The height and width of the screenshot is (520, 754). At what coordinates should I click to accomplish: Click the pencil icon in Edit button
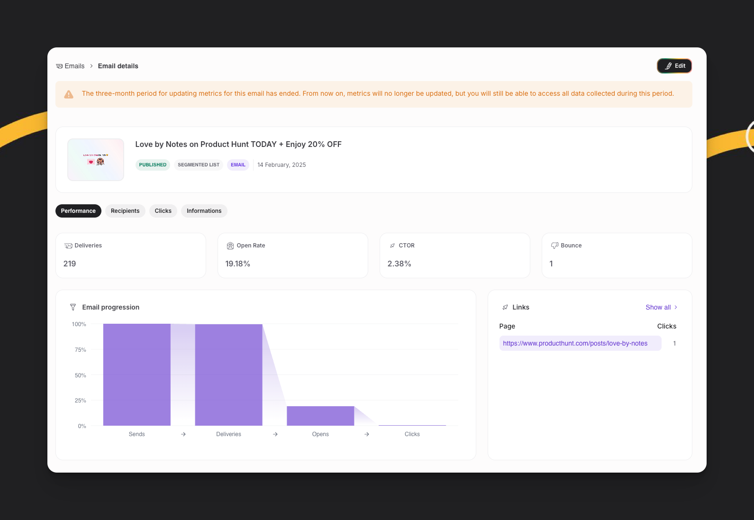pyautogui.click(x=668, y=66)
